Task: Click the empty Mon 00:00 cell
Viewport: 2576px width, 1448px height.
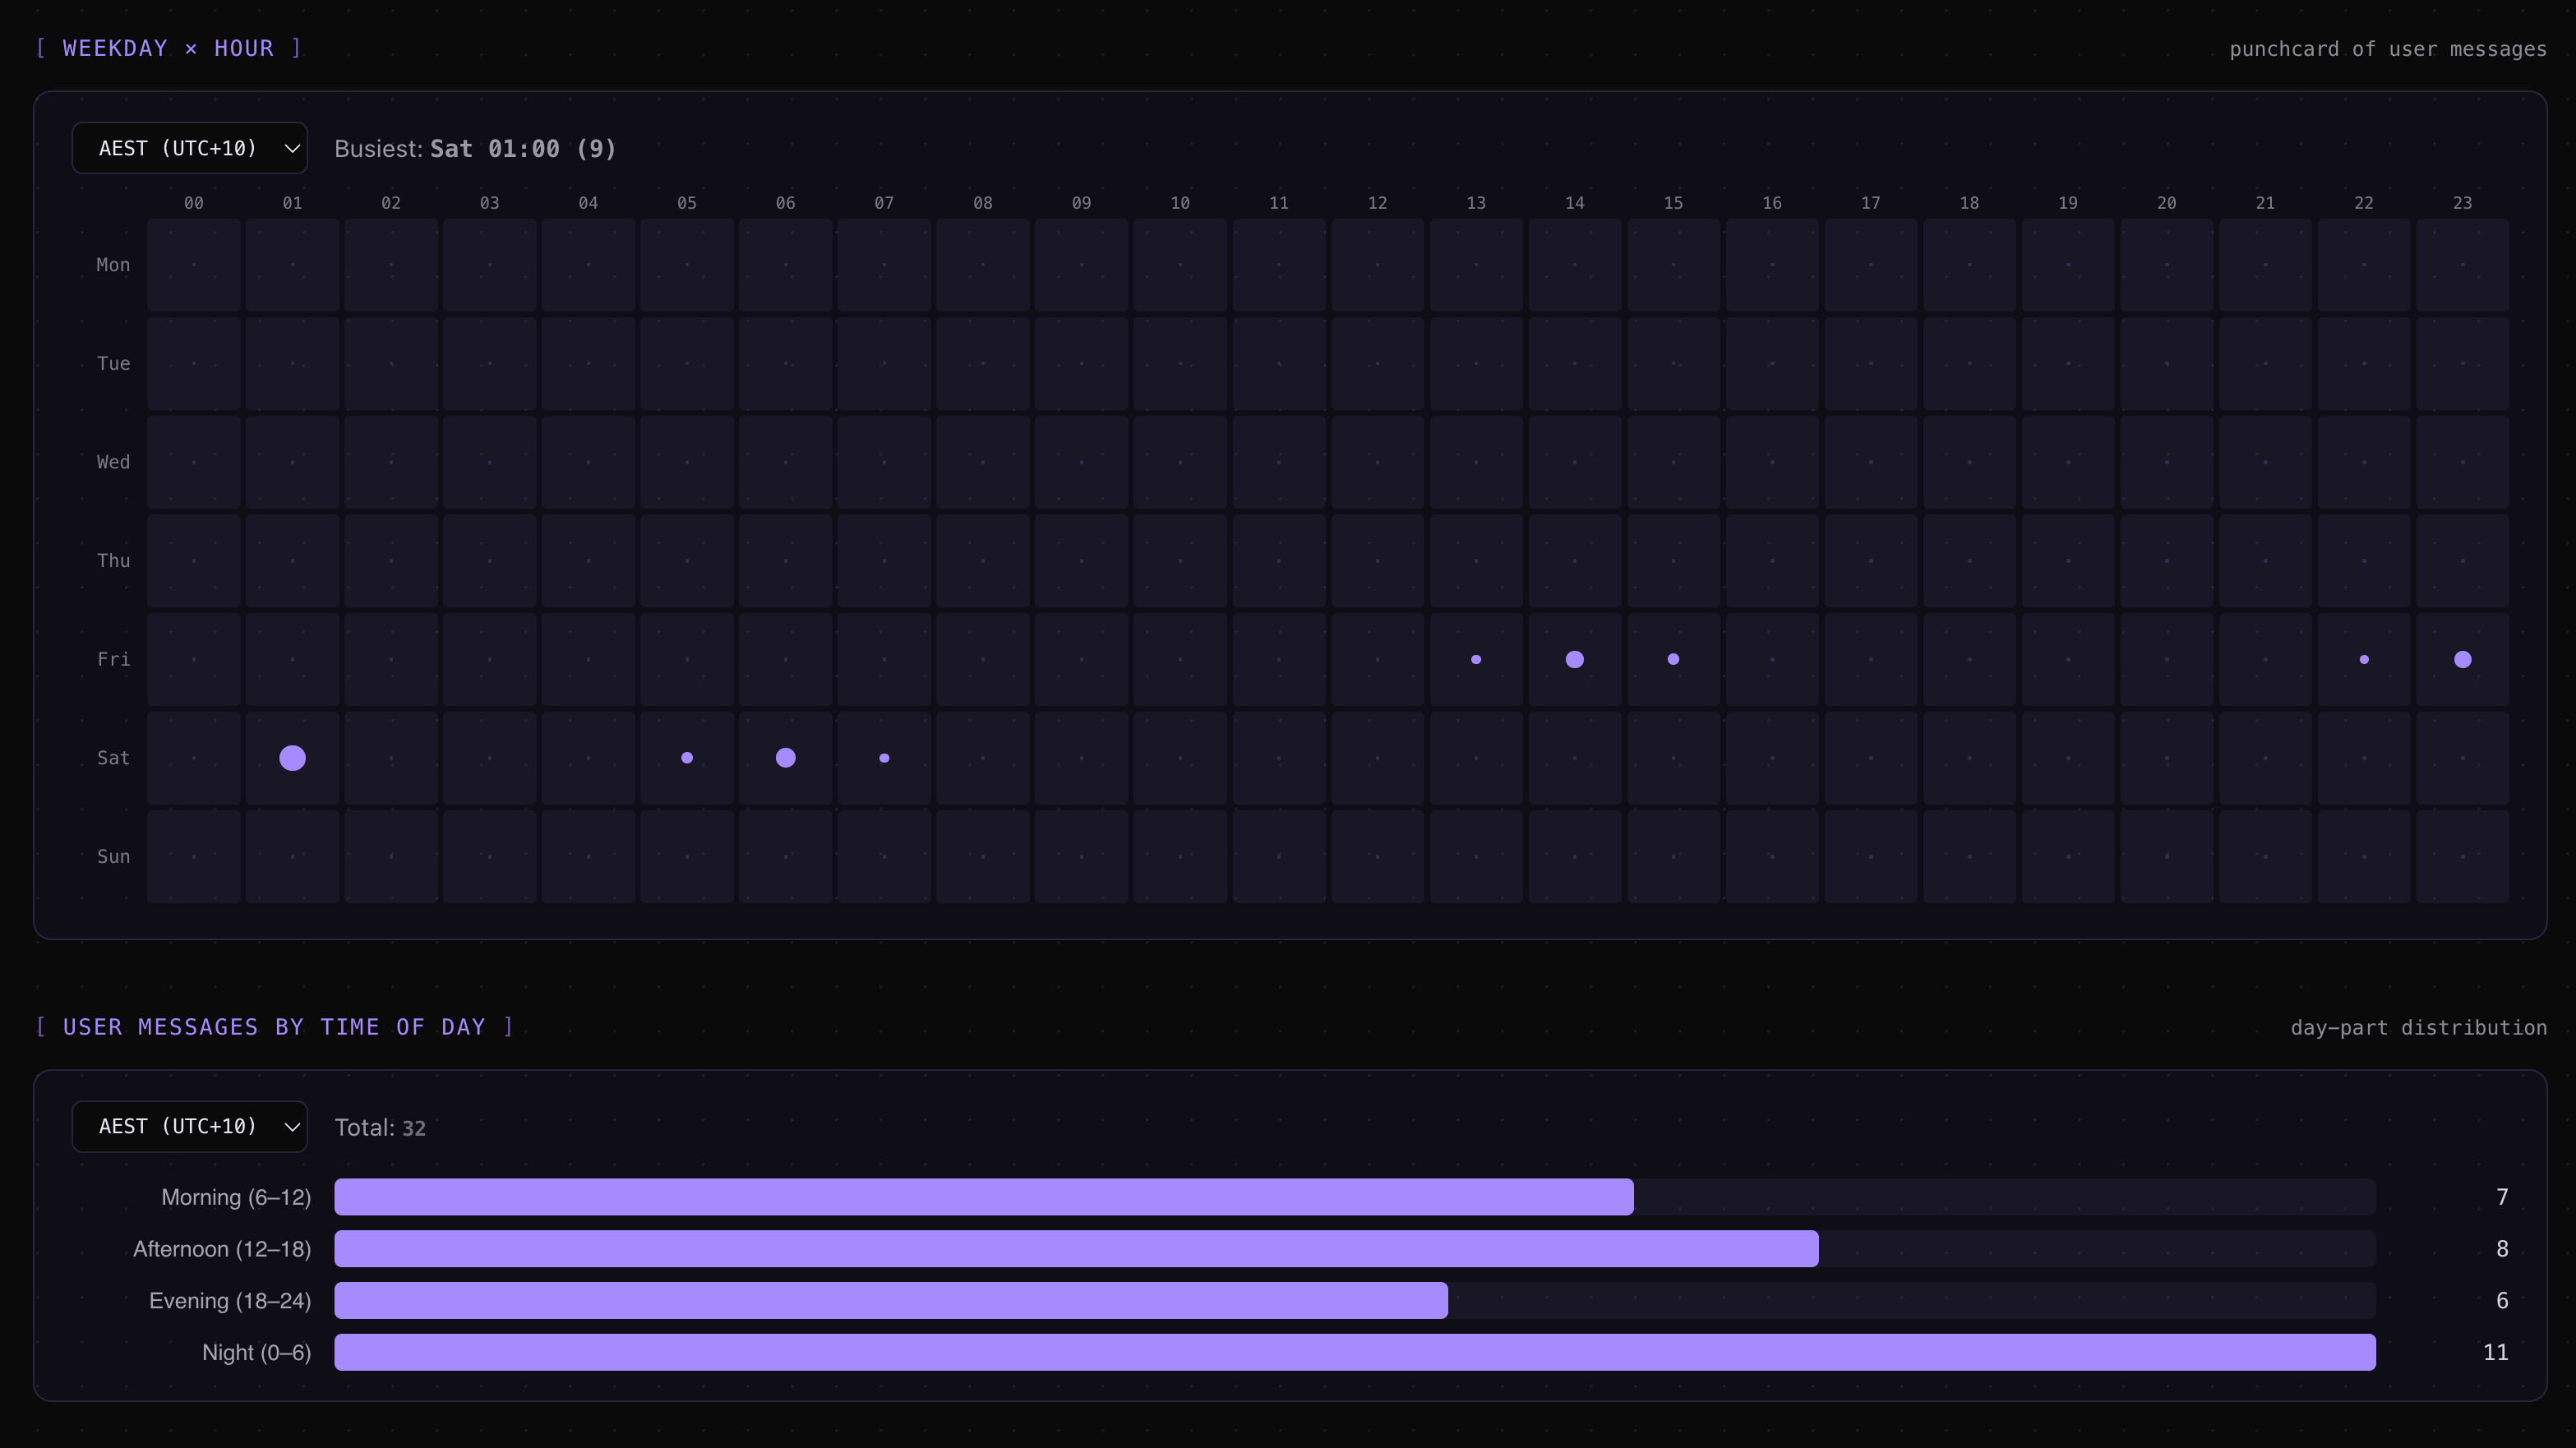Action: tap(194, 265)
